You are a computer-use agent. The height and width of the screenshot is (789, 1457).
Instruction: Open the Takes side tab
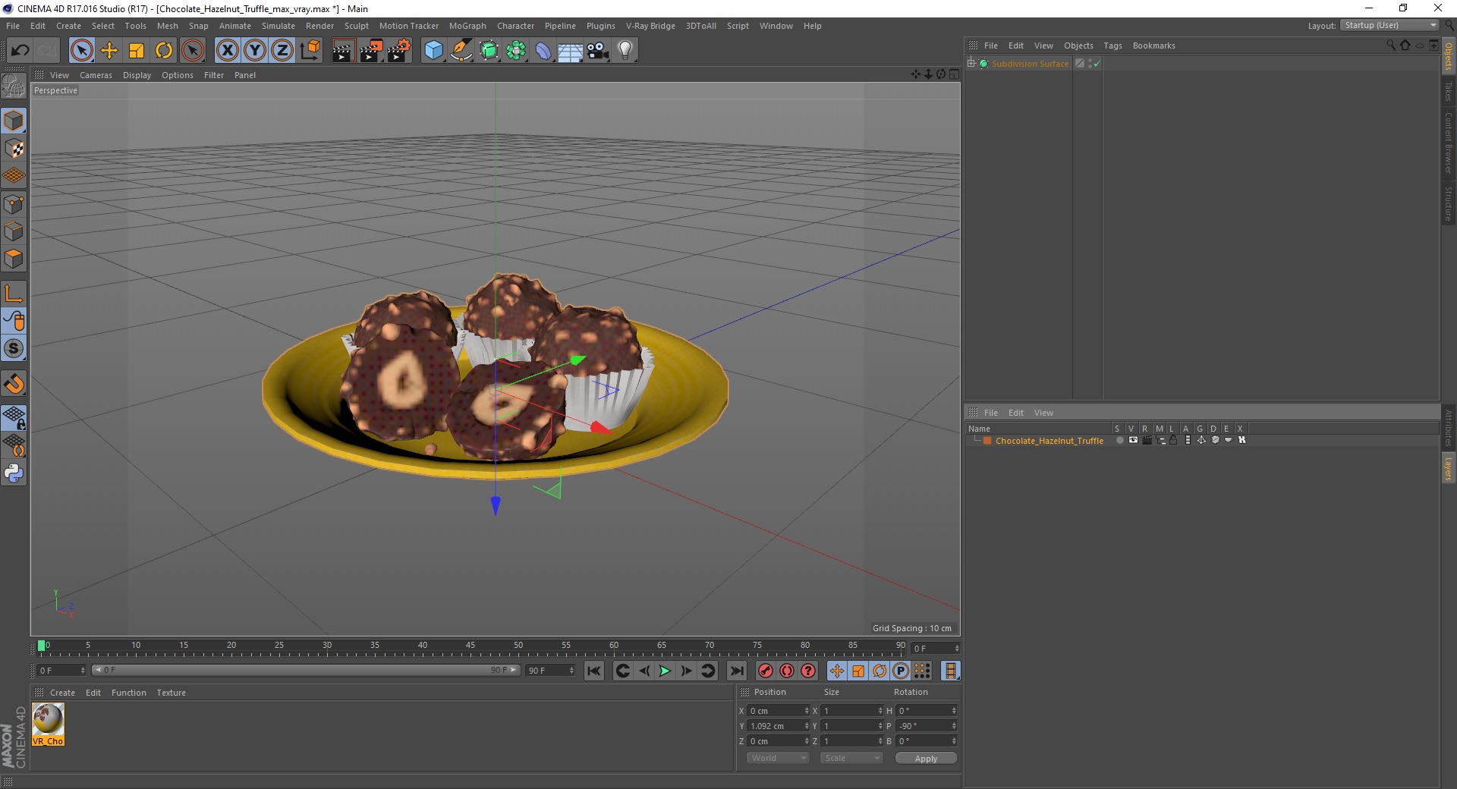tap(1449, 91)
